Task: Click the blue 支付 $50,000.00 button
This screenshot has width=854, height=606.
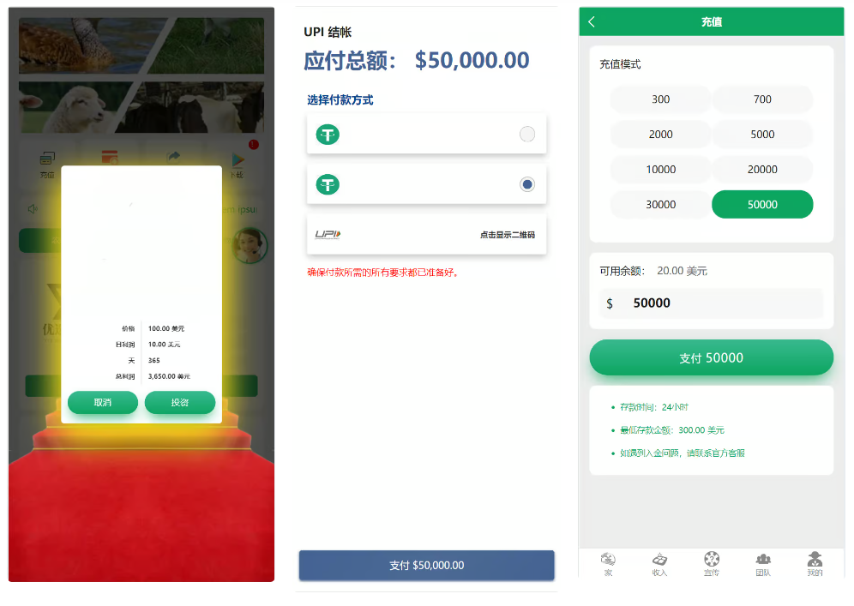Action: (x=426, y=565)
